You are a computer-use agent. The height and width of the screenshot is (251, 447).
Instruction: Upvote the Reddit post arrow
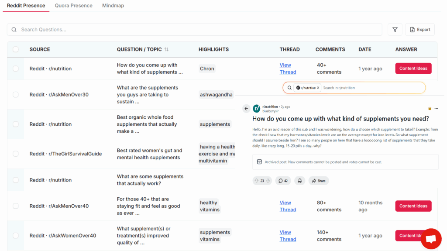[x=256, y=181]
